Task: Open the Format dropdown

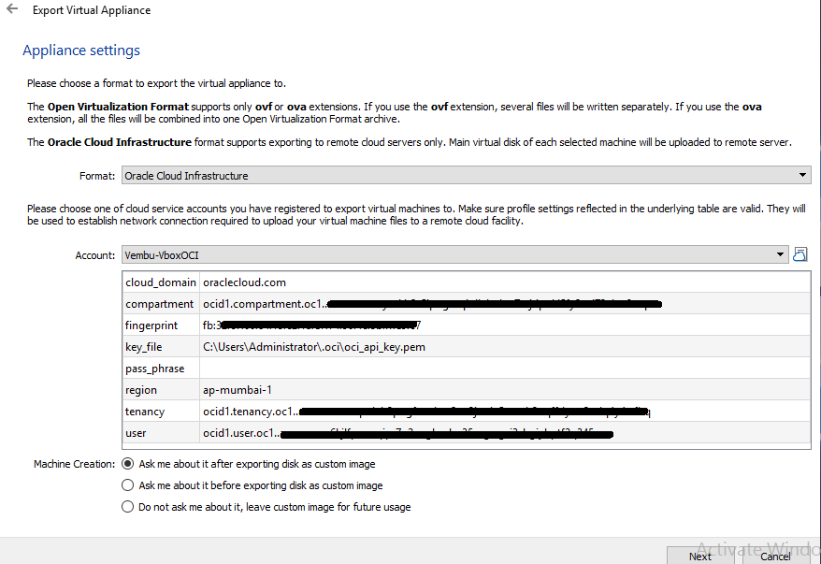Action: (466, 176)
